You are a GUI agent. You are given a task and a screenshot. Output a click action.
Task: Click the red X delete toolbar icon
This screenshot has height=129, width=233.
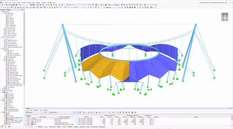tap(145, 7)
